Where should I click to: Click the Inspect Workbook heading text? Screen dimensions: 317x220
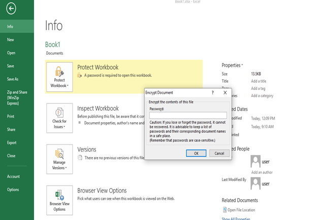click(98, 108)
